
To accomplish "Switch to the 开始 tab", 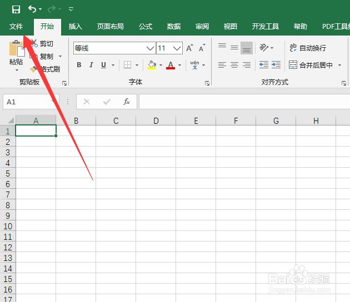I will [x=47, y=26].
